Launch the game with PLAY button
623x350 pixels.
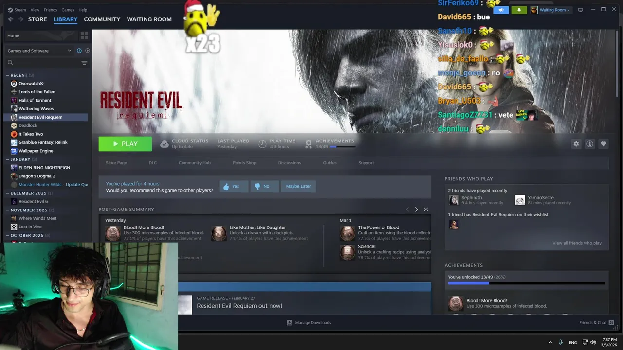125,144
